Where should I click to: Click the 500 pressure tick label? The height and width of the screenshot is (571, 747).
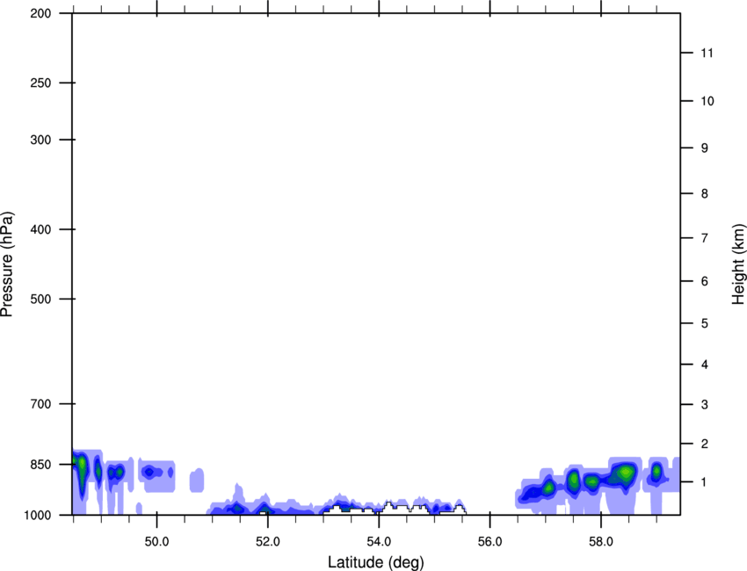tap(40, 299)
